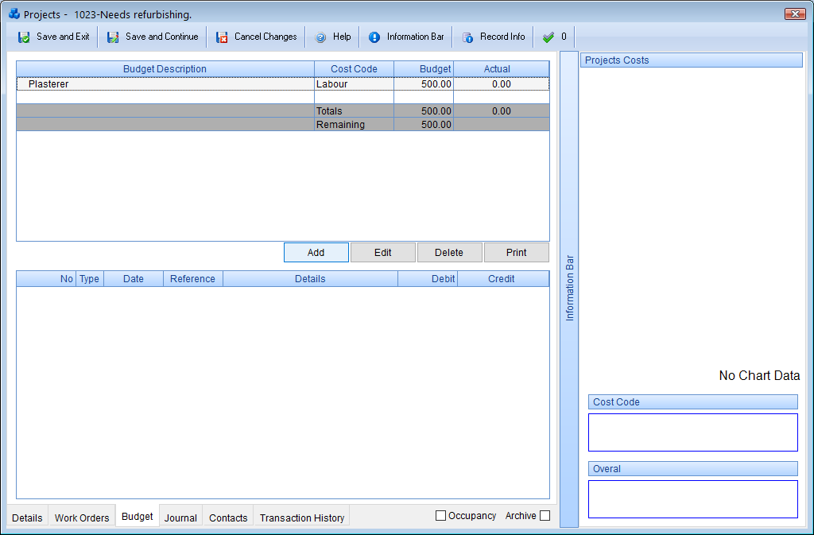Click the Totals row label
Viewport: 814px width, 535px height.
329,111
